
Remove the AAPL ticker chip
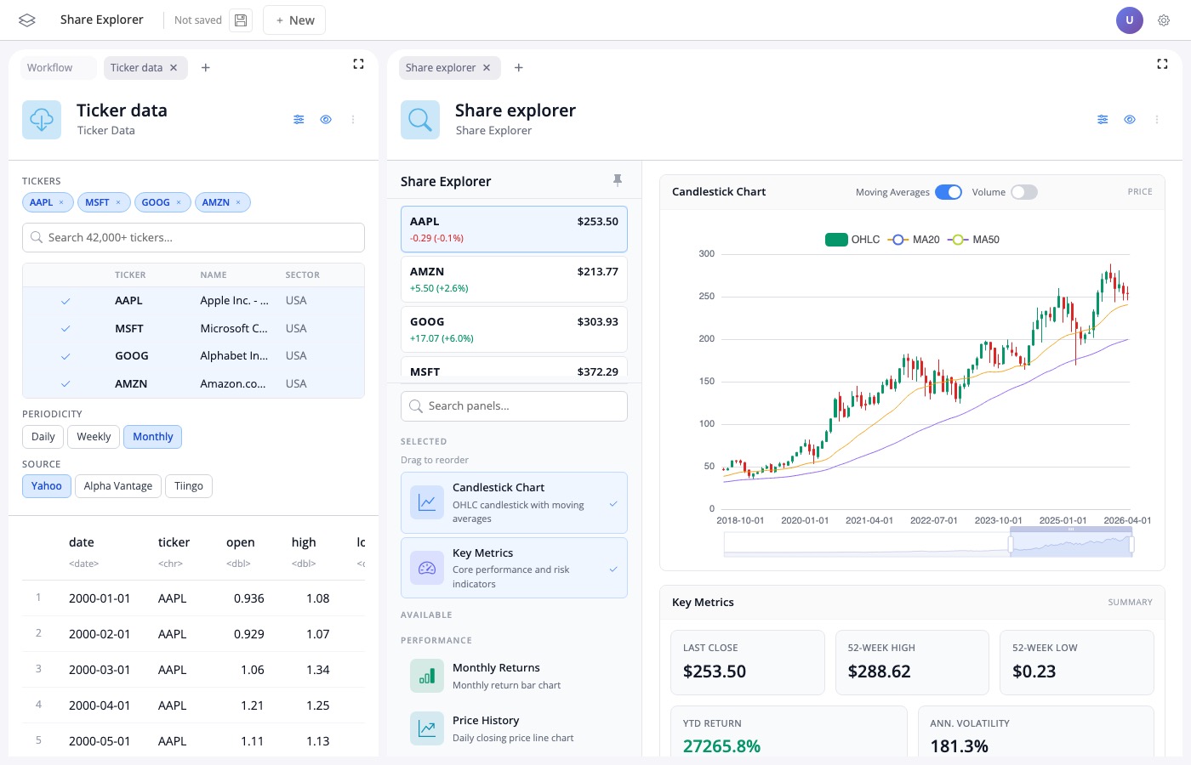(61, 202)
